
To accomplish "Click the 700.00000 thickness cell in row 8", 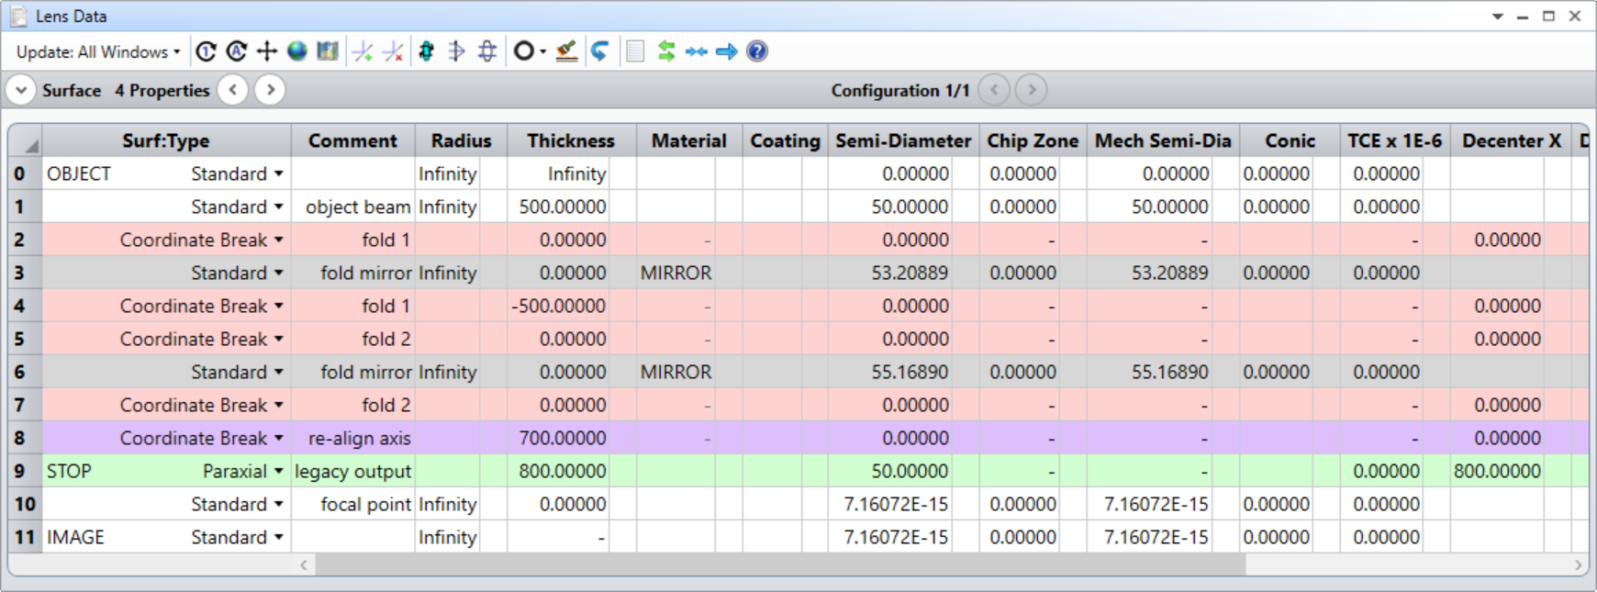I will click(x=558, y=438).
